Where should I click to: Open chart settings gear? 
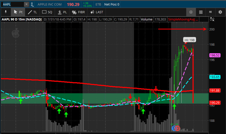point(220,12)
